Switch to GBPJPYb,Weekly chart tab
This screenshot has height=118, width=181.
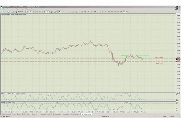6,114
